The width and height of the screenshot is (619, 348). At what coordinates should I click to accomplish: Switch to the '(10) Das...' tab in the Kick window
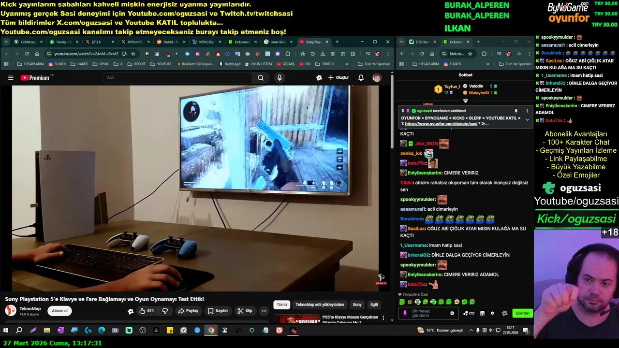point(423,42)
